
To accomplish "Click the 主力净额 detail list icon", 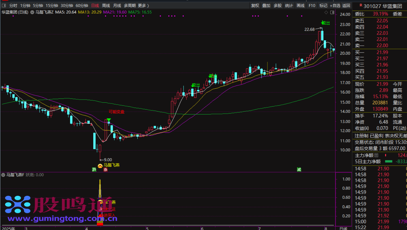I will pos(376,155).
